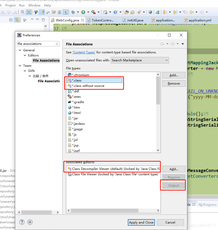Toggle Link with Editor icon in side view
Image resolution: width=218 pixels, height=230 pixels.
[17, 20]
